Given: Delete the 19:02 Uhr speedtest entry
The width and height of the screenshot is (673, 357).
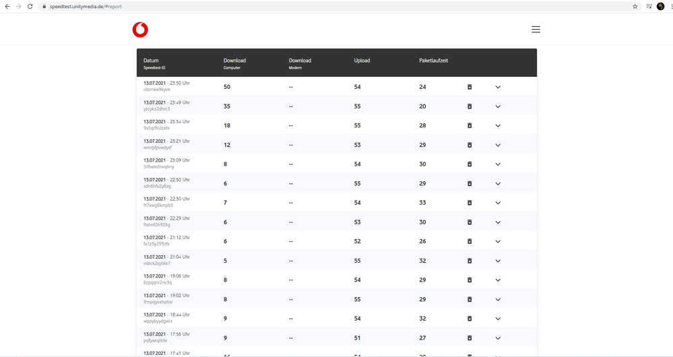Looking at the screenshot, I should click(x=470, y=300).
